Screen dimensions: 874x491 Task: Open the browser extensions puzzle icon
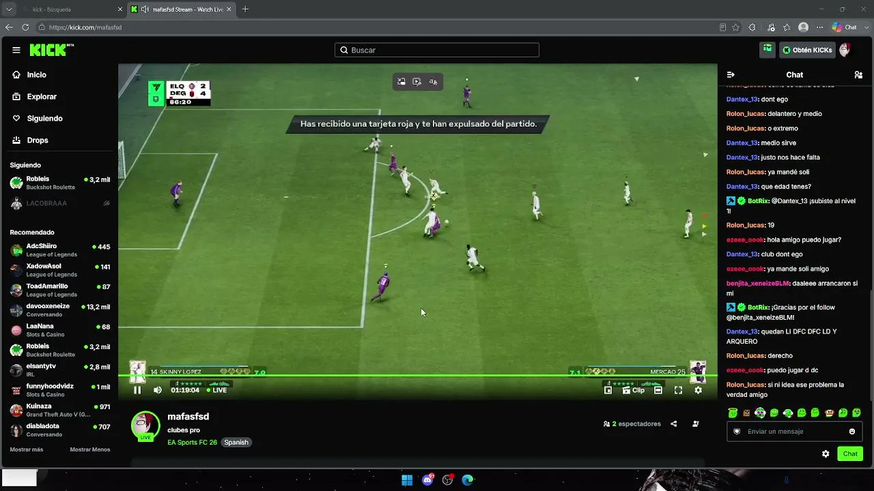coord(752,27)
